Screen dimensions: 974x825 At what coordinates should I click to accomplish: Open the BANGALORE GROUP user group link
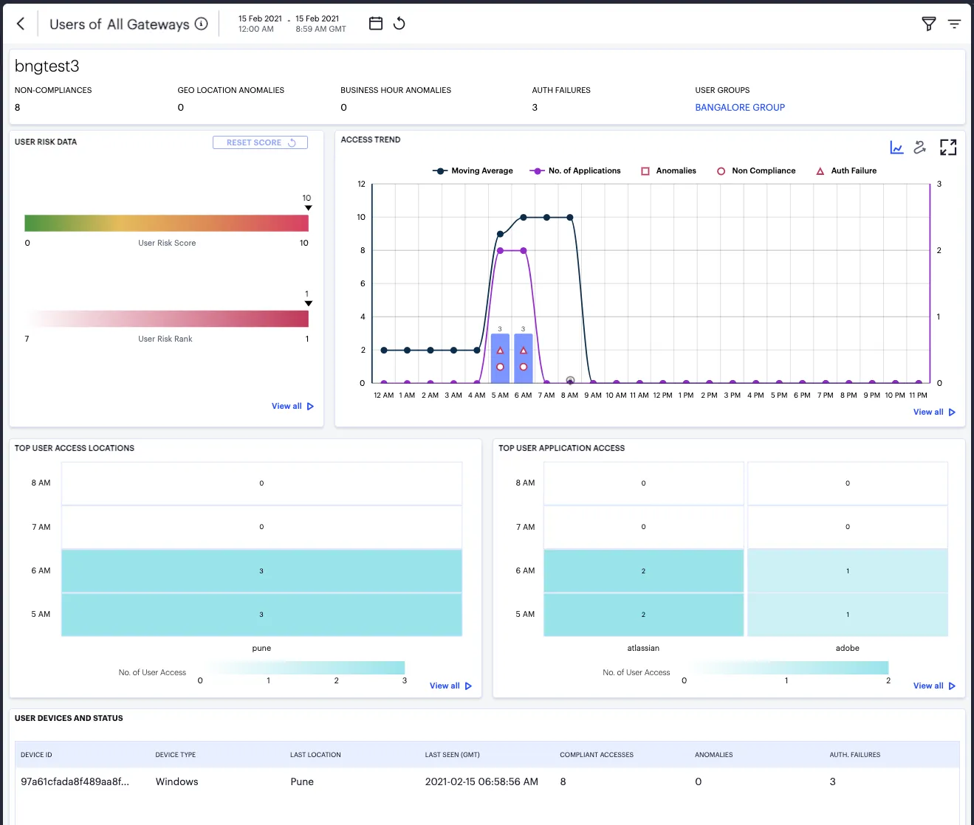coord(740,107)
